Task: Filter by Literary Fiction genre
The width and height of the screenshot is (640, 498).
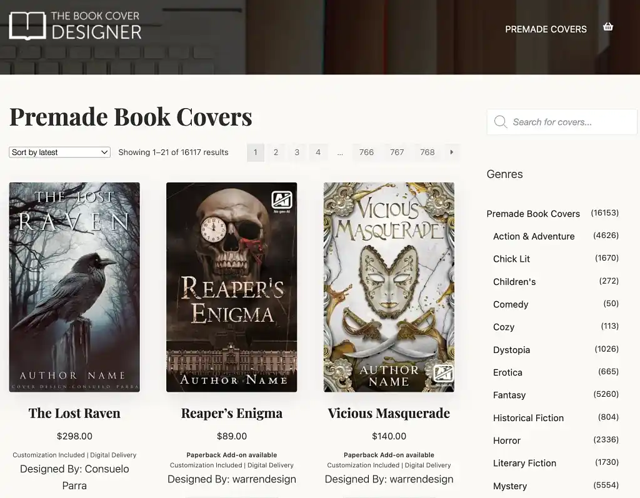Action: click(x=524, y=463)
